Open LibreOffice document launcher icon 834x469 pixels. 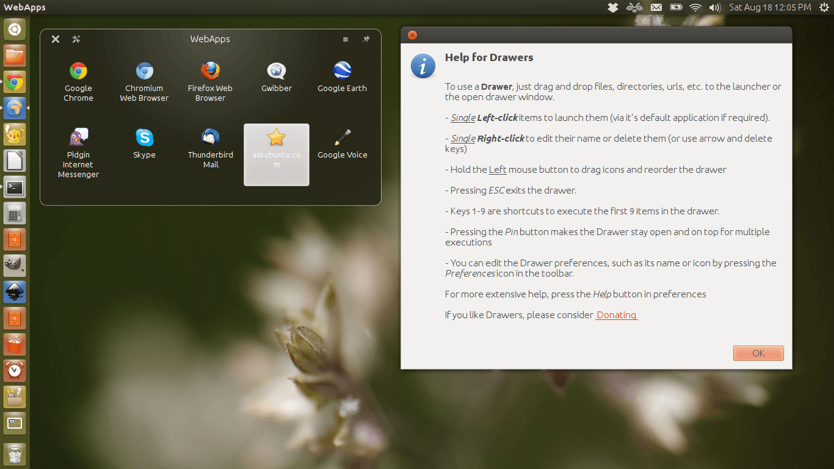[15, 161]
